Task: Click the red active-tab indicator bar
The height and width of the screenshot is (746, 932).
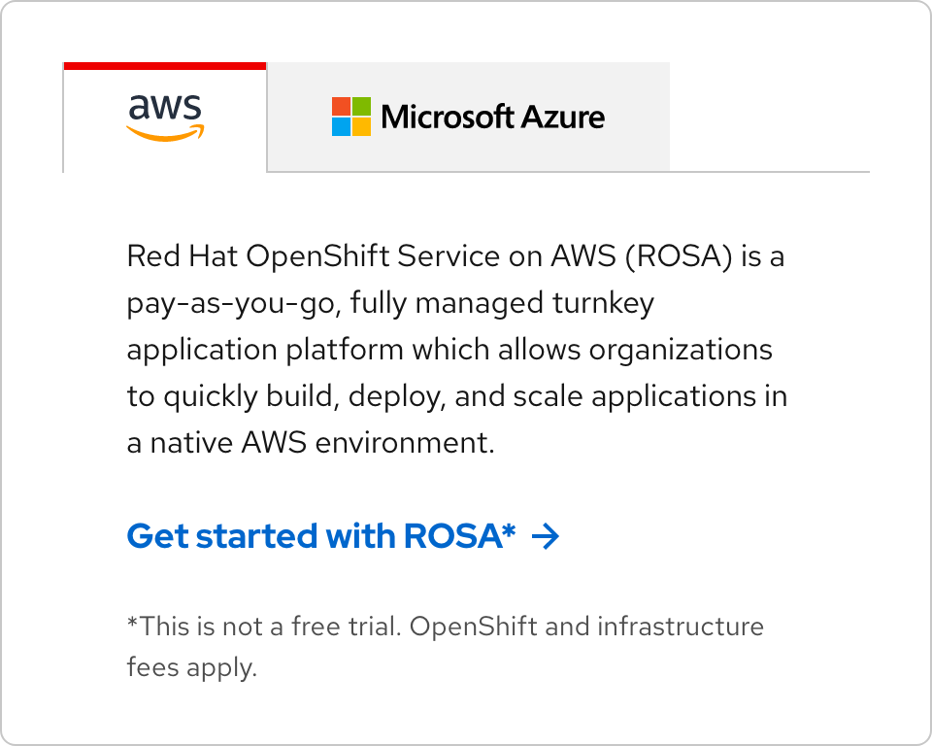Action: tap(164, 66)
